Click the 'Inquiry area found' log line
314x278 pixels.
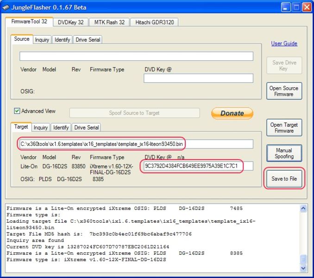click(35, 240)
